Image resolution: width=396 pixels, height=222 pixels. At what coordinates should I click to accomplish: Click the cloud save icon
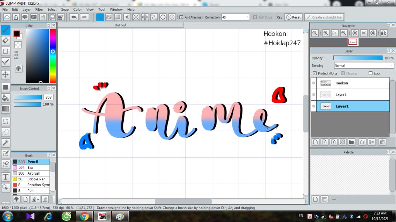(x=7, y=17)
